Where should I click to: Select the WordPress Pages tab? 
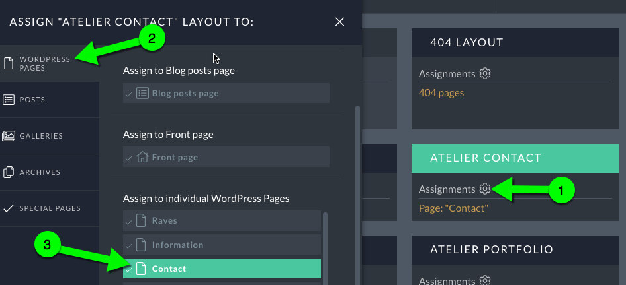pyautogui.click(x=50, y=63)
